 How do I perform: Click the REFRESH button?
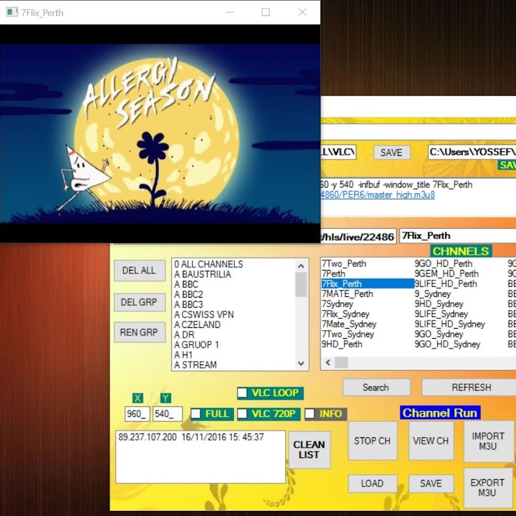470,388
